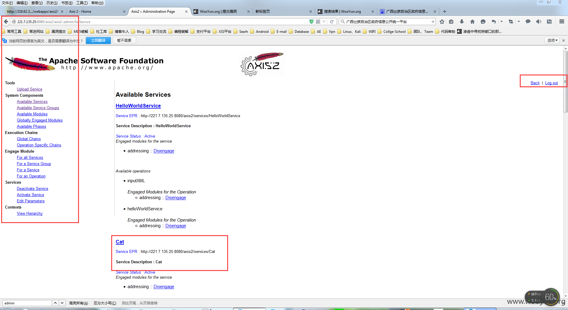The height and width of the screenshot is (310, 568).
Task: Disengage addressing from inputXML operation
Action: [176, 198]
